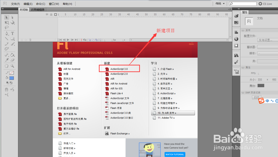Open the Swatches panel icon

point(236,23)
